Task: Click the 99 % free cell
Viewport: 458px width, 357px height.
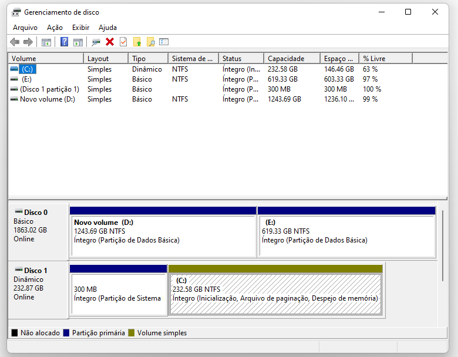Action: coord(370,99)
